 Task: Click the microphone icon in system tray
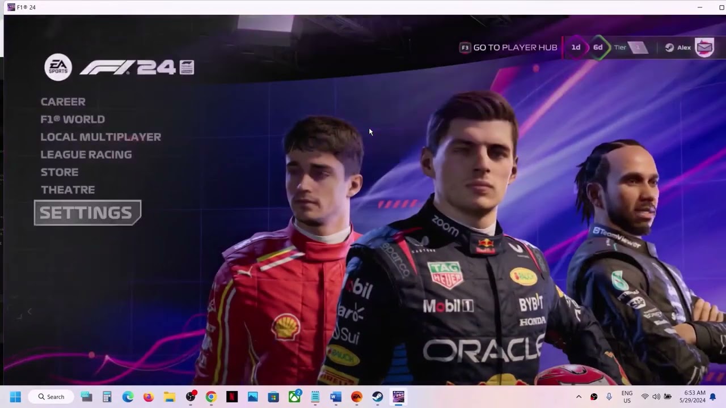coord(609,397)
